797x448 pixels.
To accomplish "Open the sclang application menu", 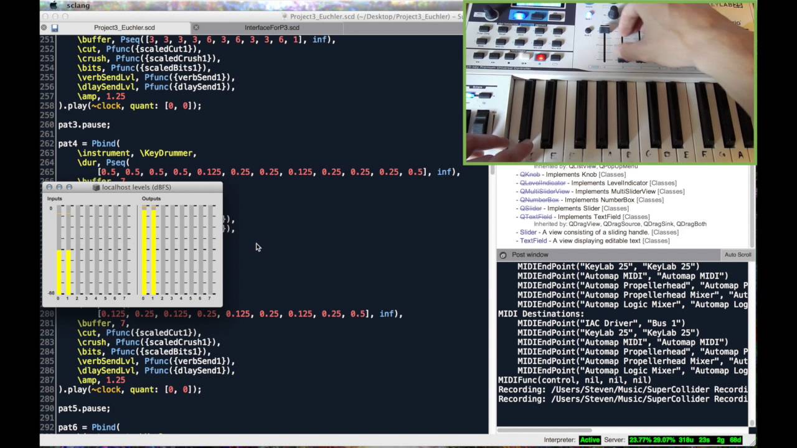I will click(77, 6).
